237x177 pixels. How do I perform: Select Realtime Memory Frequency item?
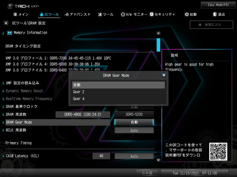[29, 99]
